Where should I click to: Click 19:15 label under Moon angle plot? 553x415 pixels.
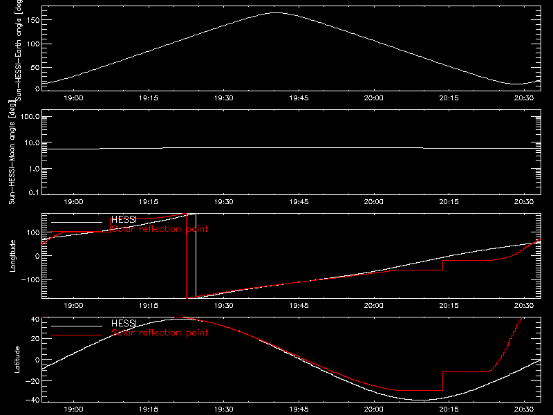click(149, 202)
